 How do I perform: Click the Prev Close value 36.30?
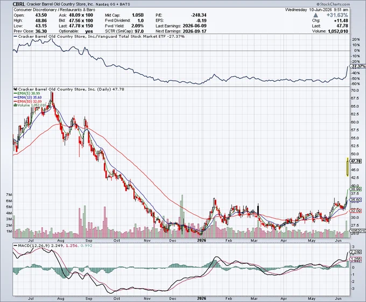[41, 31]
